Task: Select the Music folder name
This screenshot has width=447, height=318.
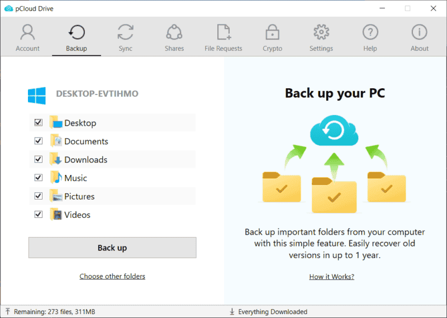Action: click(x=75, y=178)
